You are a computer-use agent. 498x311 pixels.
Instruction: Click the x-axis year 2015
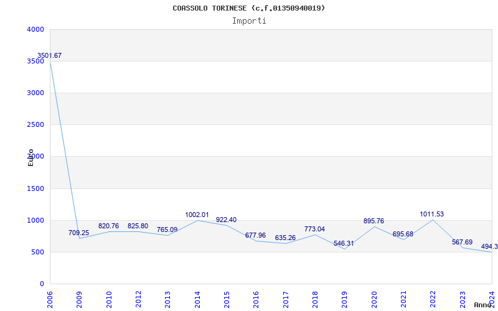click(227, 300)
